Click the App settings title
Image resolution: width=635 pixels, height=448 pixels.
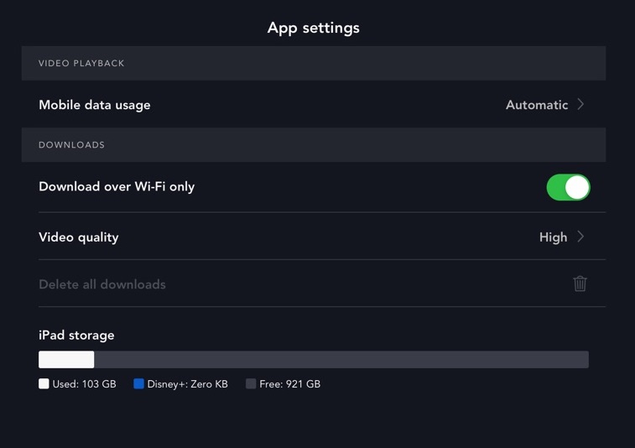coord(313,28)
